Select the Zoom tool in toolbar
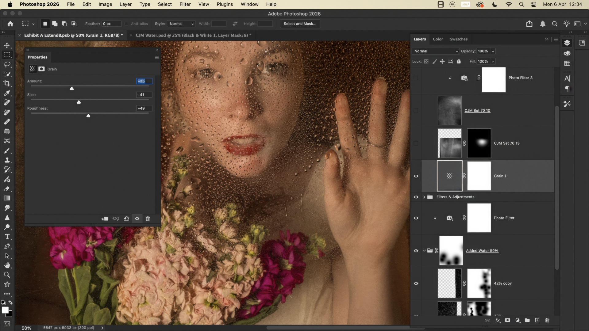 [x=7, y=275]
